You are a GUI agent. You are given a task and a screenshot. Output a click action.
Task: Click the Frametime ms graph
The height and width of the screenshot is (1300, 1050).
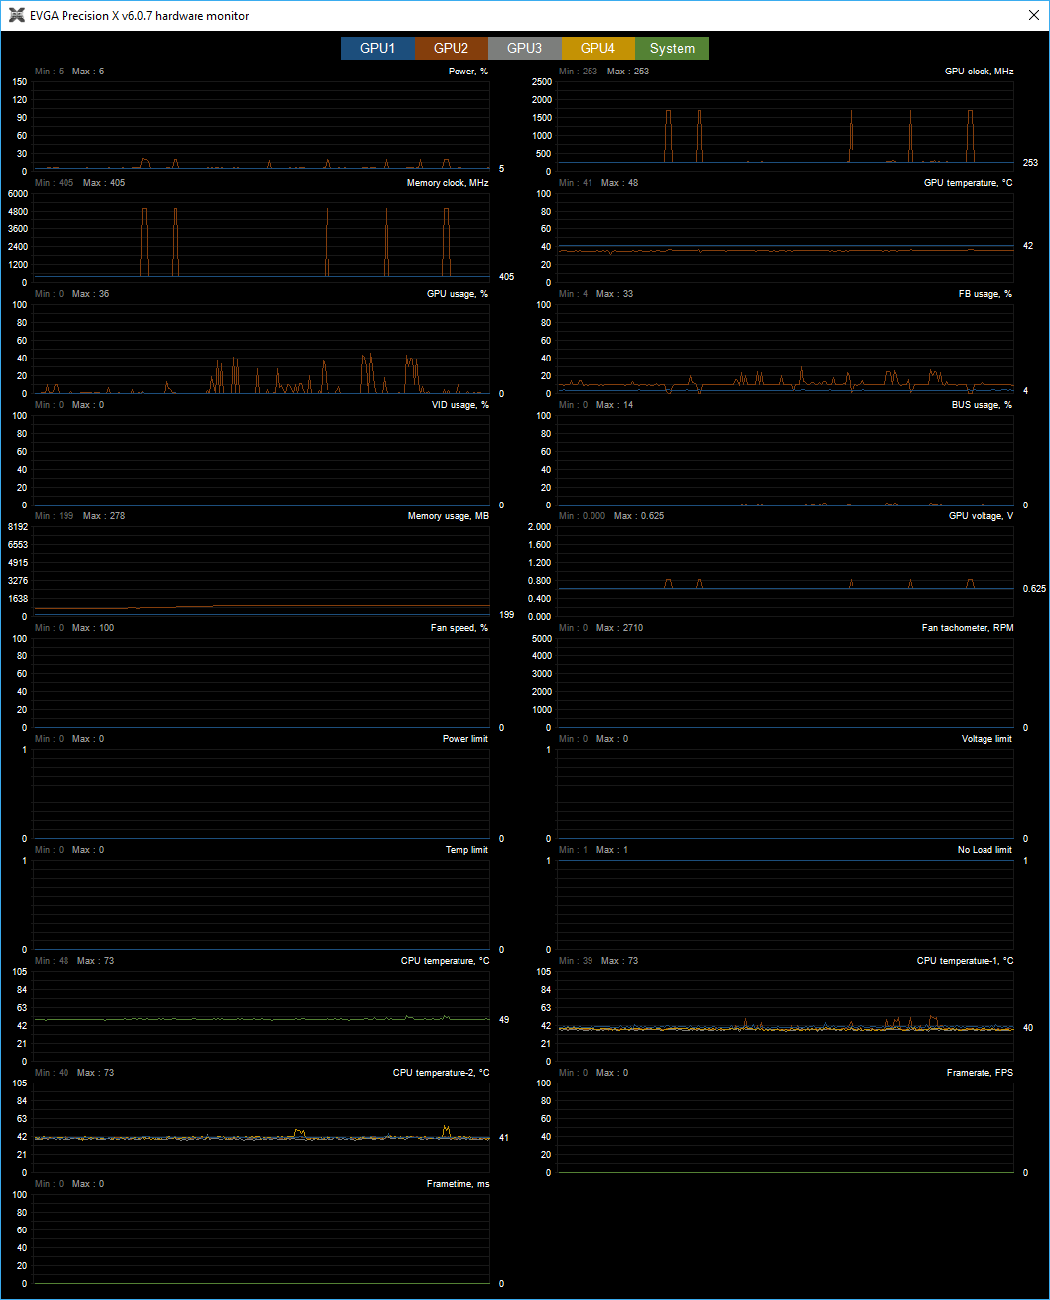(261, 1238)
